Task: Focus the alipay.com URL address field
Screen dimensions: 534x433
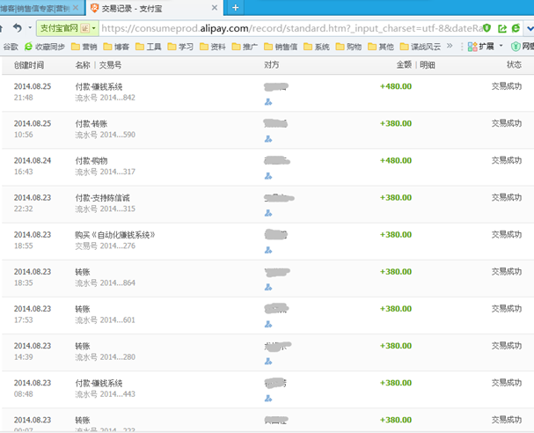Action: 291,28
